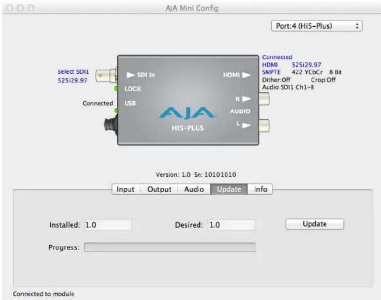This screenshot has height=300, width=381.
Task: Click the AJA logo on the device
Action: click(187, 113)
